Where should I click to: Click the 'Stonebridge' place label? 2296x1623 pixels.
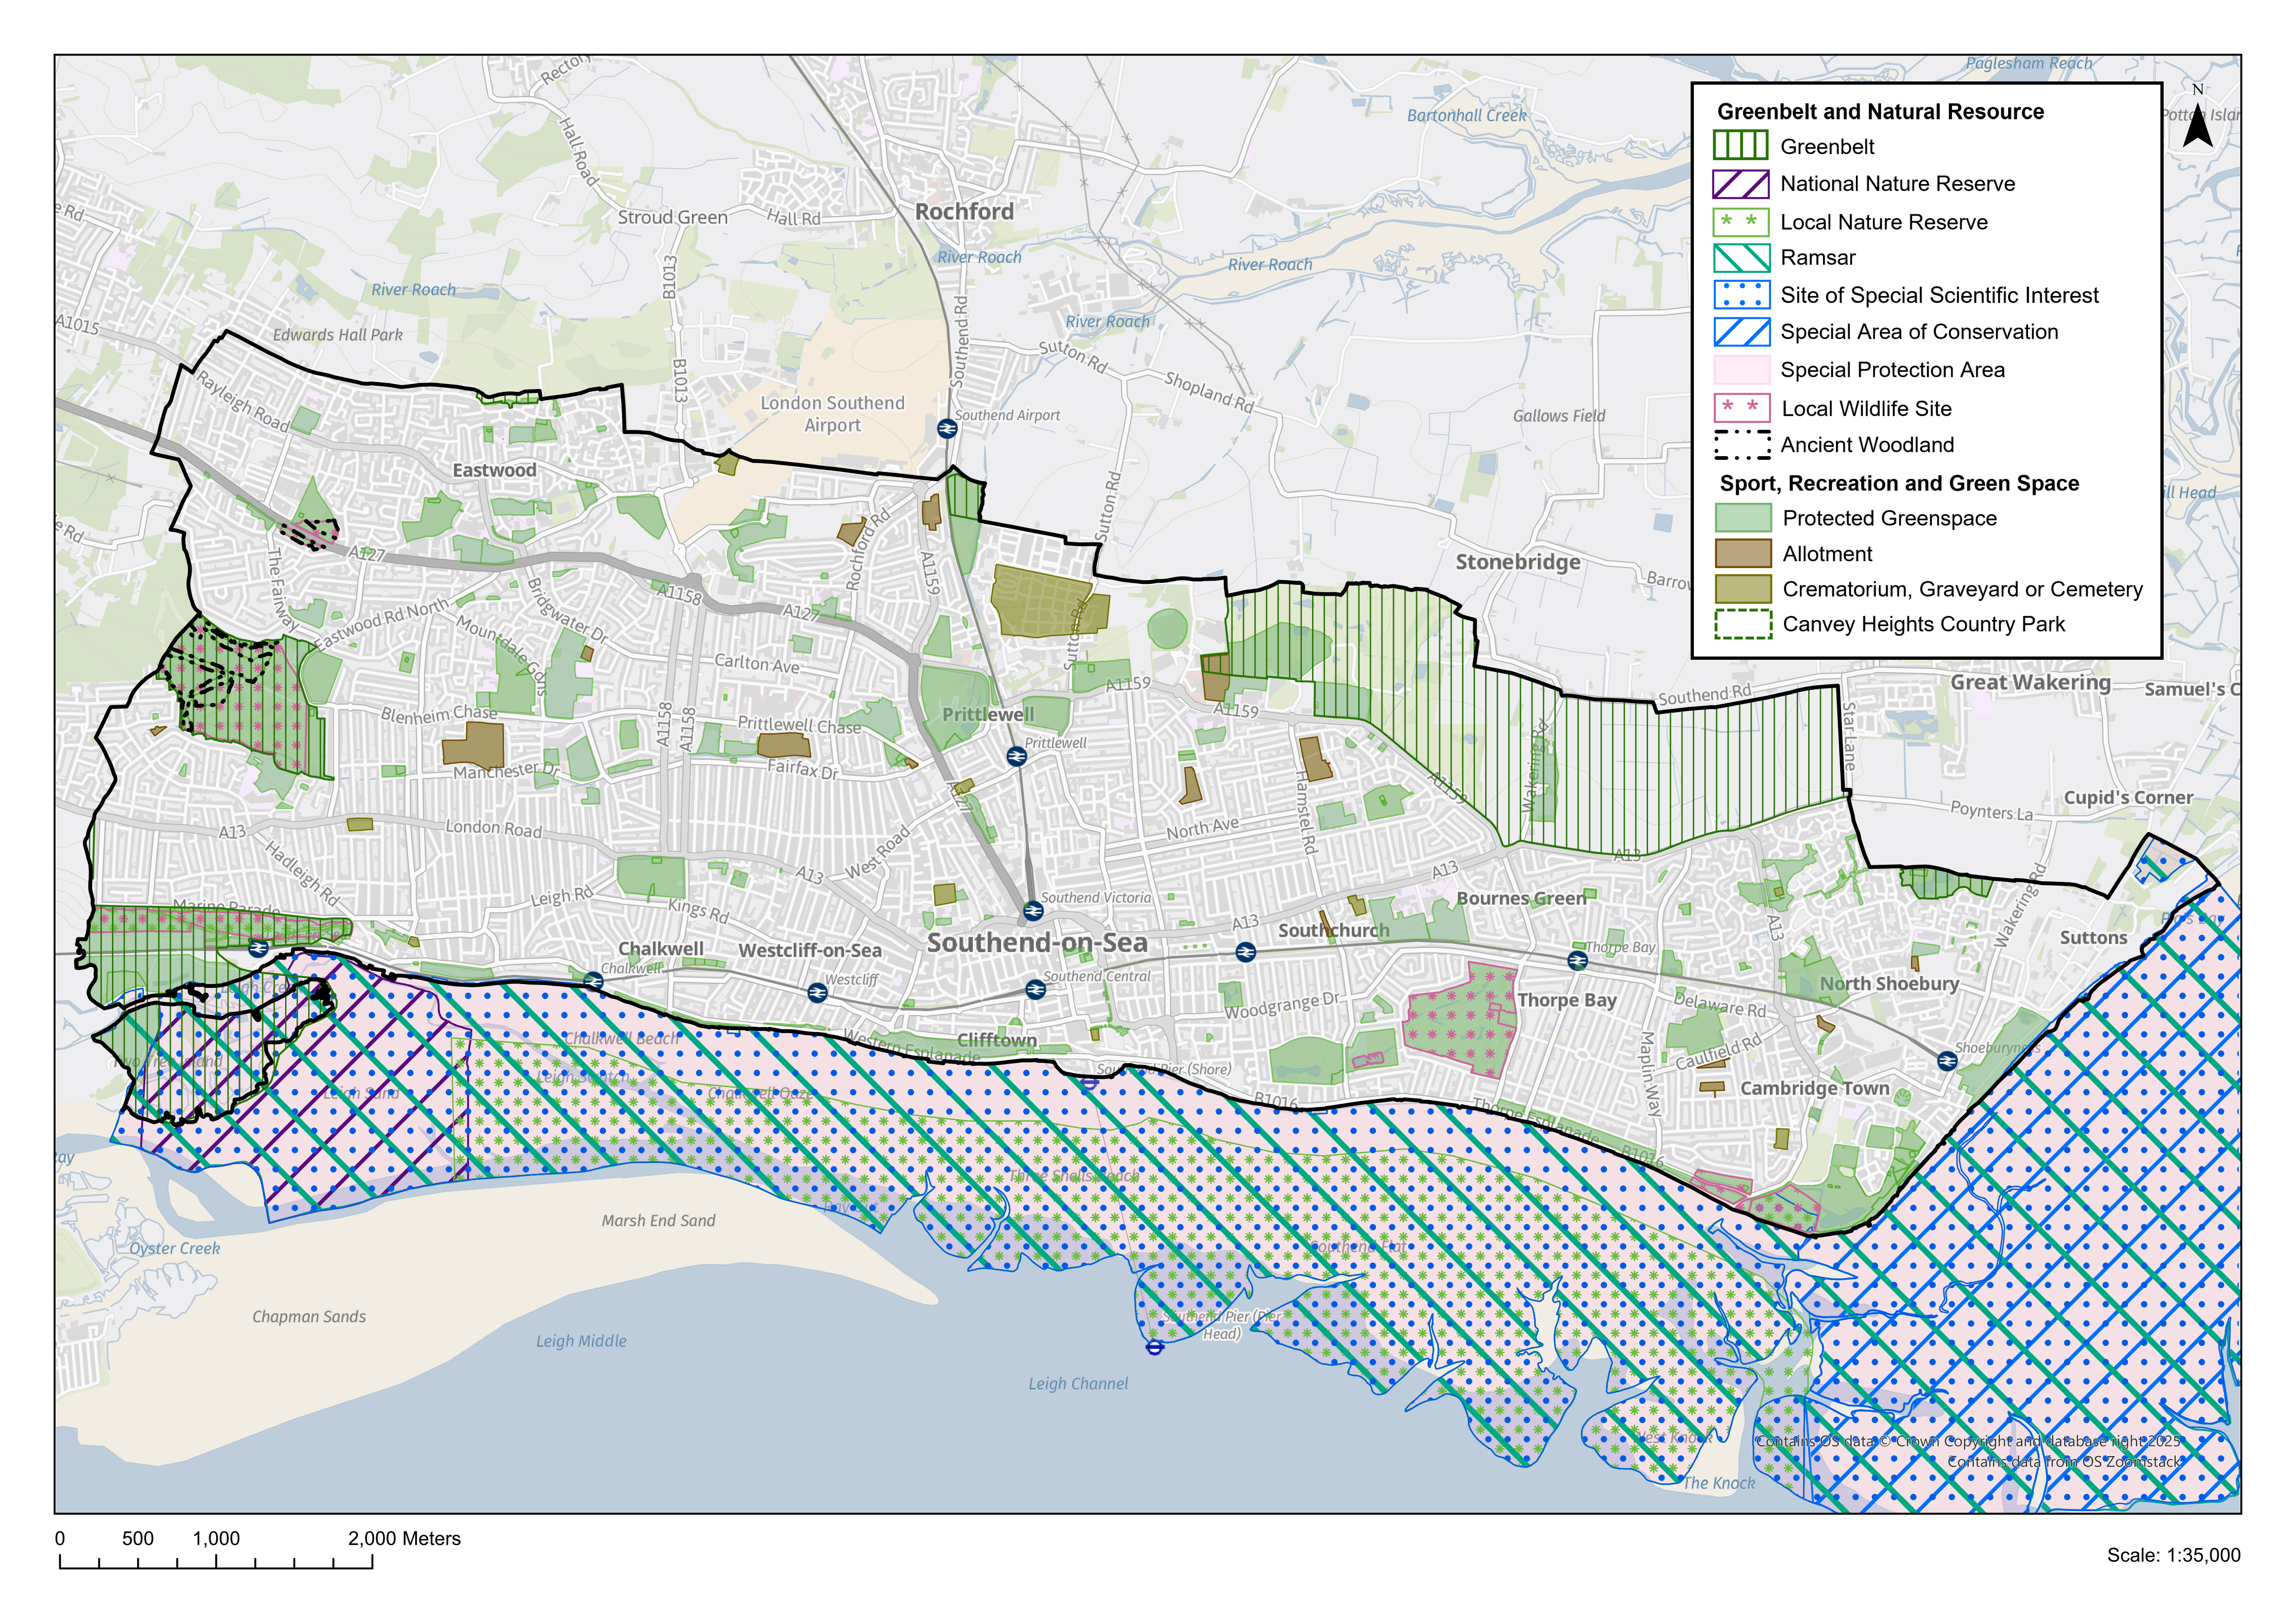1518,562
